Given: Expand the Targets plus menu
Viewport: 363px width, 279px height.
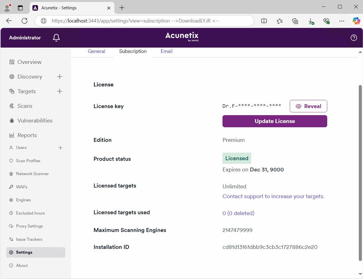Looking at the screenshot, I should [60, 91].
